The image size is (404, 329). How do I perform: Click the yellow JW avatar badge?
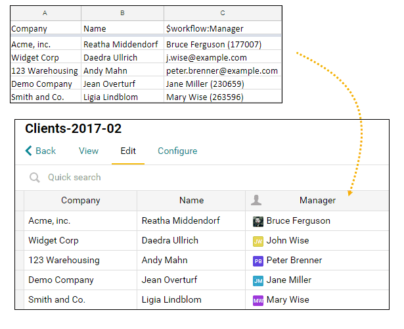click(258, 241)
